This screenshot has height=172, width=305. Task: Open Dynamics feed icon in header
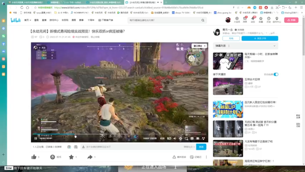[x=253, y=20]
